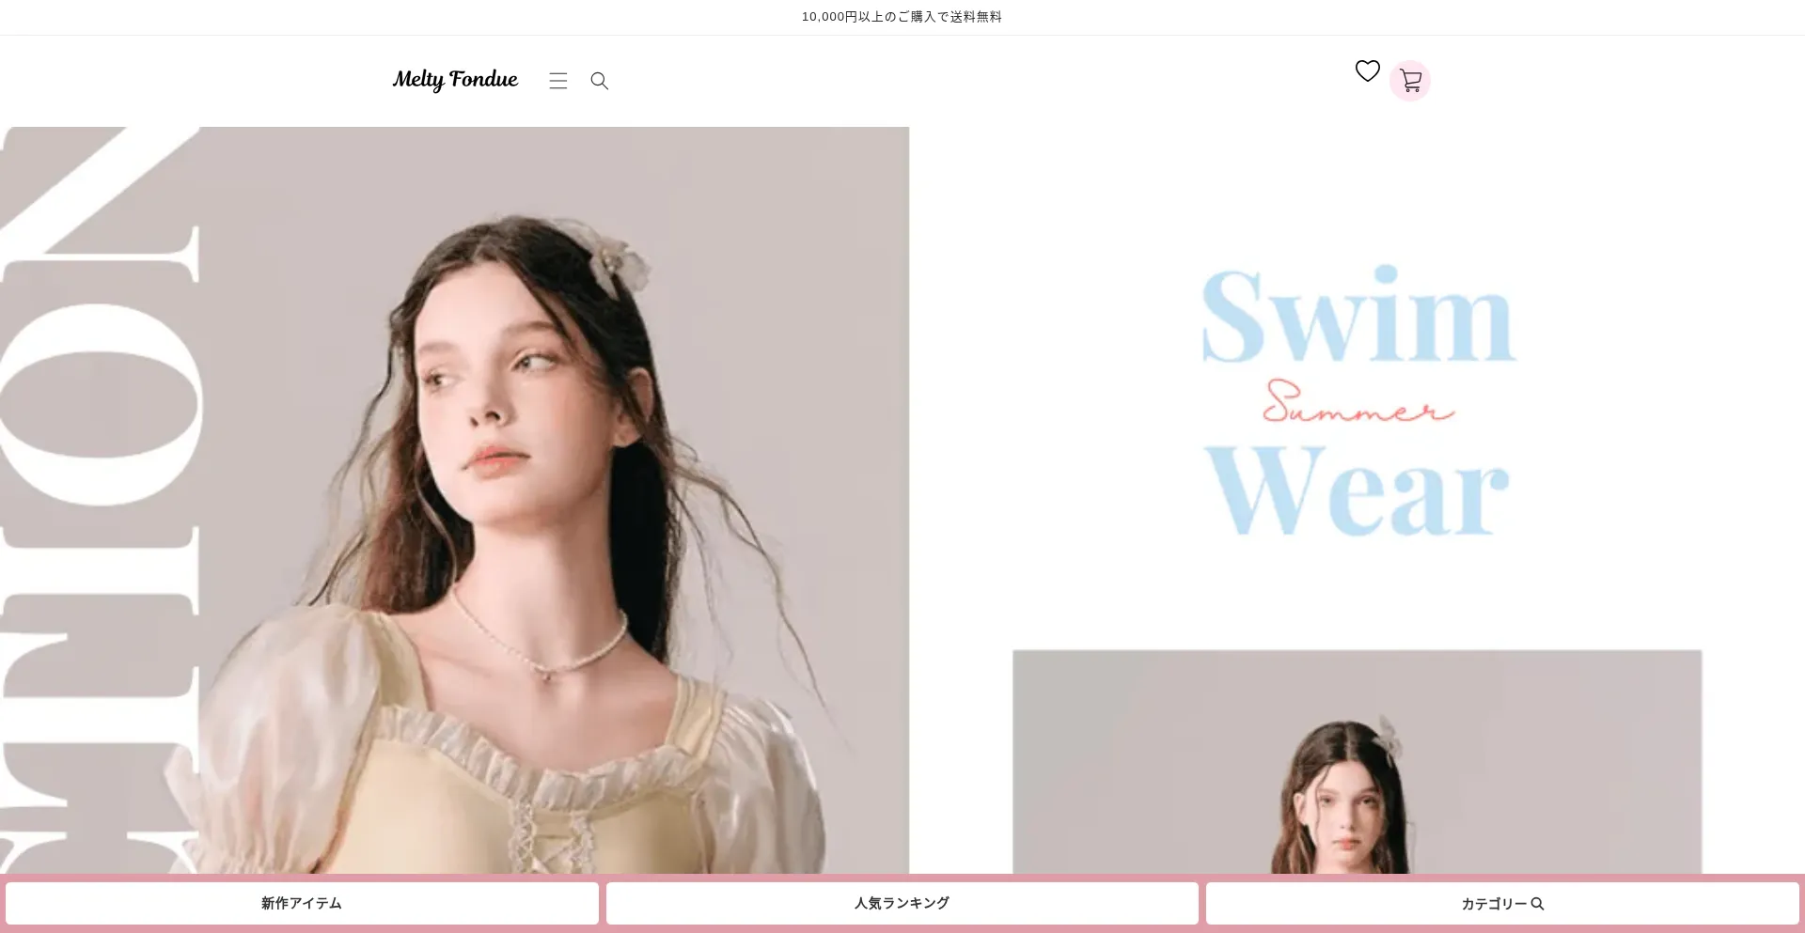Click the Swim Summer Wear banner

[1358, 401]
